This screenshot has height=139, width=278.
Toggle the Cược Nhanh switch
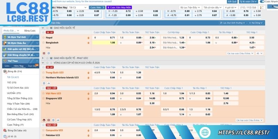coord(262,2)
